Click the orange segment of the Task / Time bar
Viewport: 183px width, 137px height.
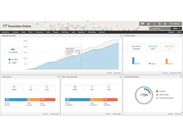point(97,100)
